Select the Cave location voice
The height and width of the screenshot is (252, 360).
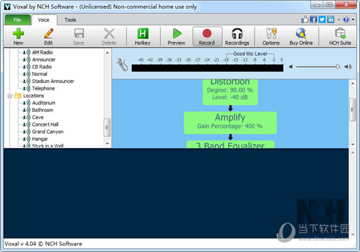pyautogui.click(x=38, y=117)
